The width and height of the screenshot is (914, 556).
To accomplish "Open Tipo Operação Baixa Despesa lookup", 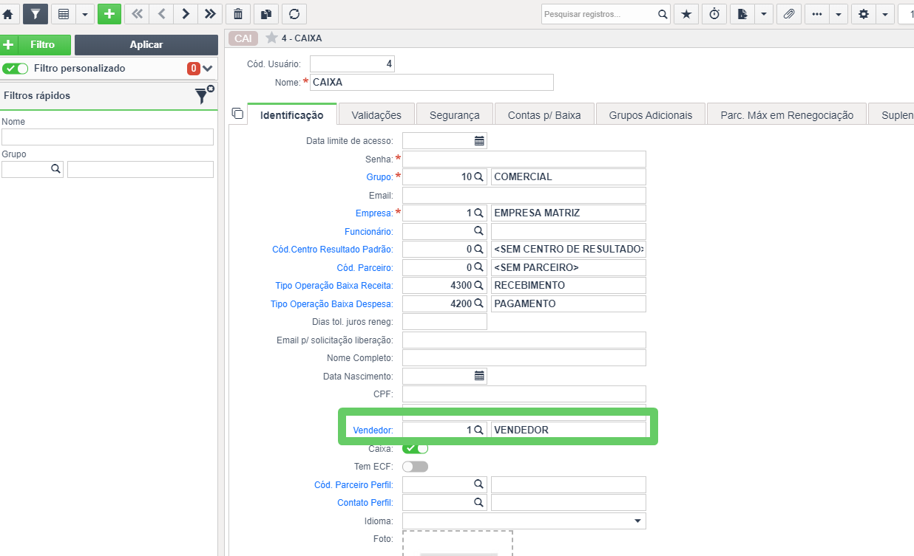I will pos(479,303).
